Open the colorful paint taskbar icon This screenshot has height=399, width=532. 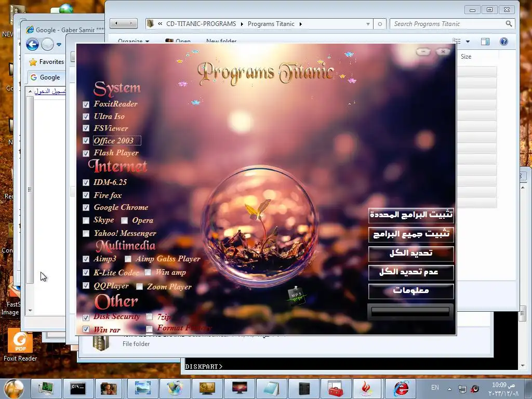[x=175, y=389]
